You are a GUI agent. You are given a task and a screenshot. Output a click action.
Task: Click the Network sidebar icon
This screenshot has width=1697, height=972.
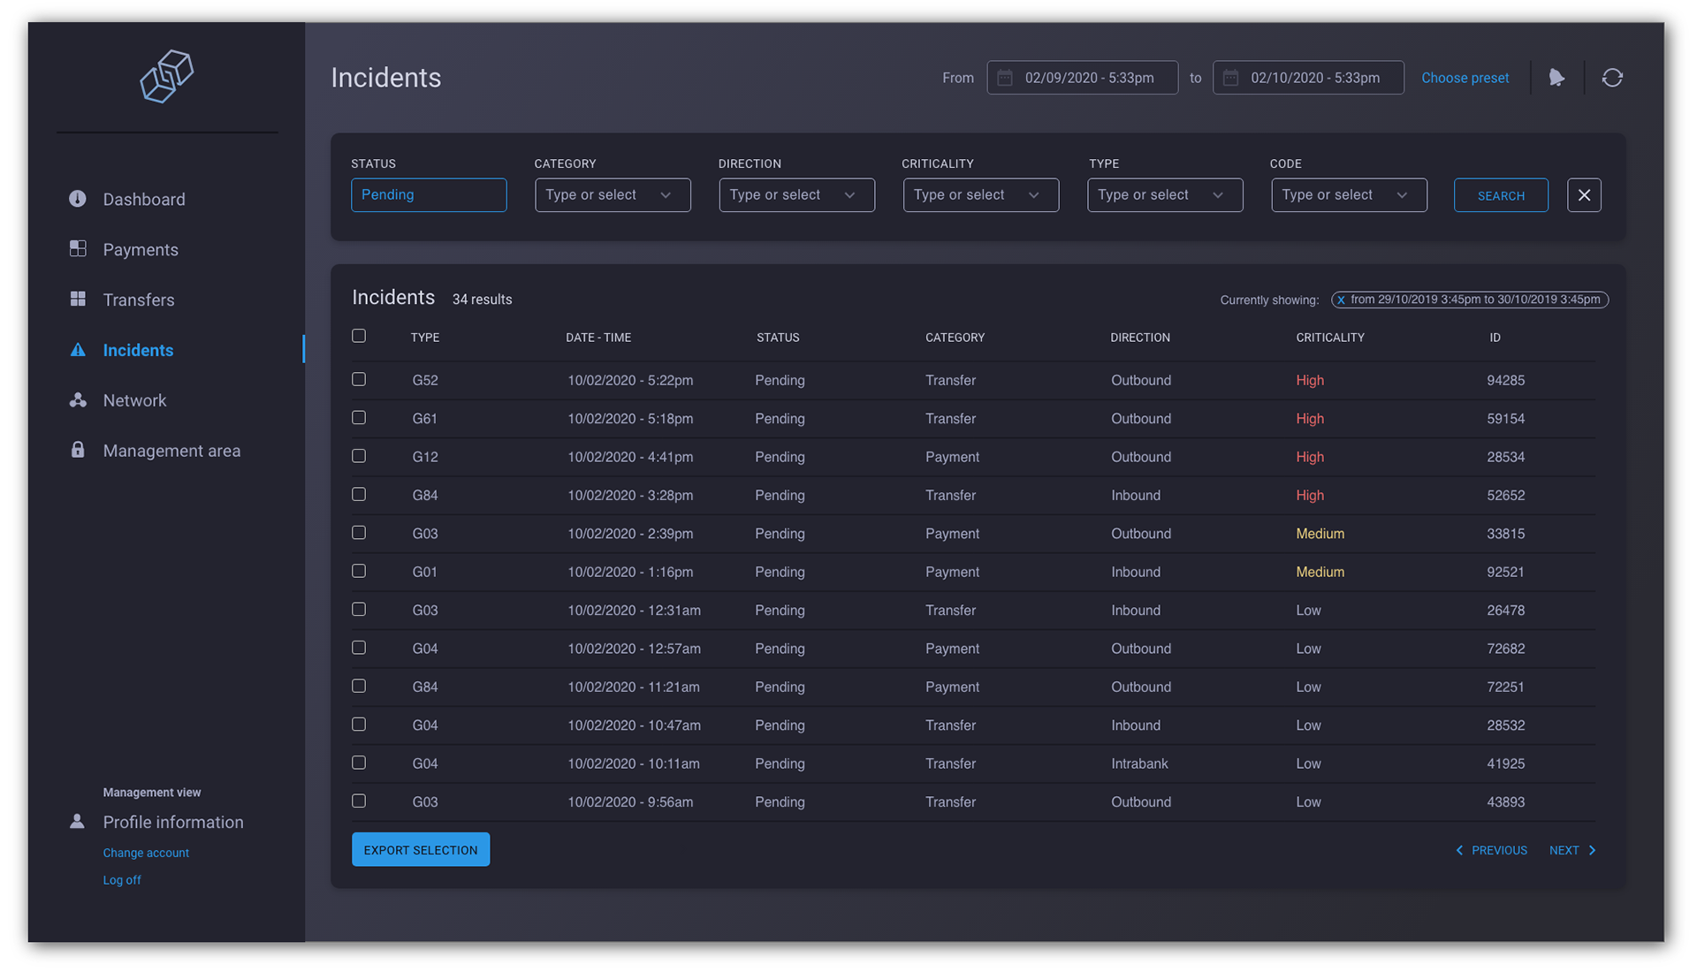coord(78,400)
